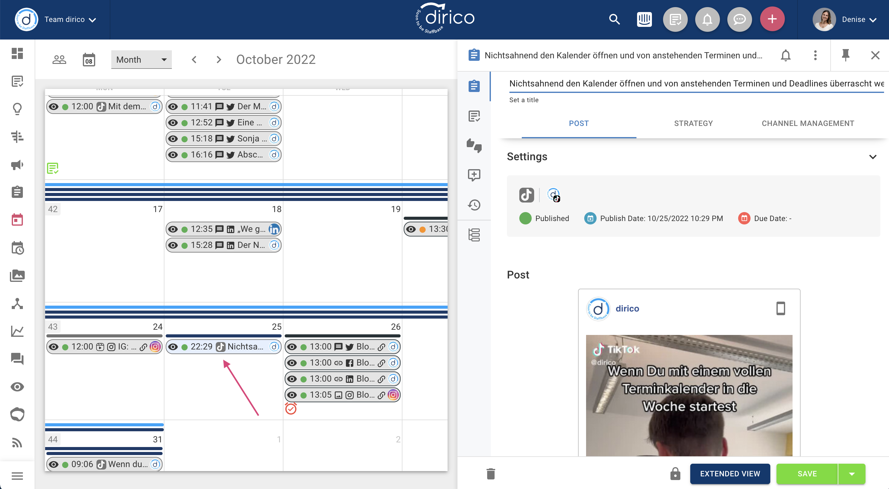This screenshot has height=489, width=889.
Task: Pin the post detail panel
Action: pyautogui.click(x=845, y=56)
